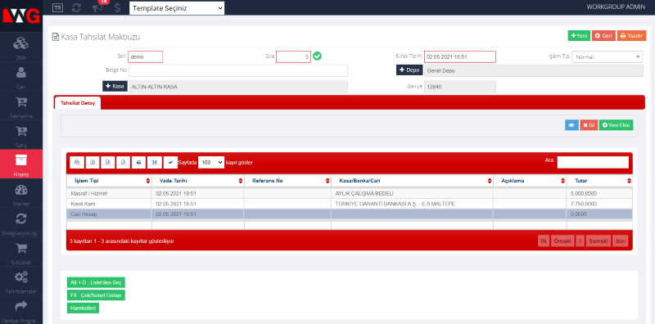Click the green Hareketleri button
This screenshot has width=655, height=324.
point(83,308)
